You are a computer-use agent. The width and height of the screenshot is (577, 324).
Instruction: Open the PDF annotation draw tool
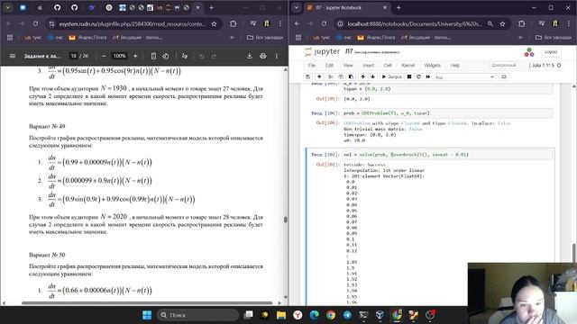click(x=184, y=56)
